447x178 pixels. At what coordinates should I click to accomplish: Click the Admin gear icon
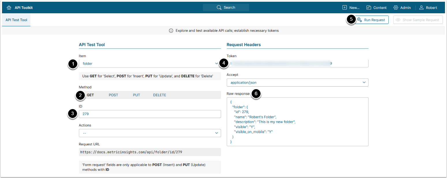point(396,8)
